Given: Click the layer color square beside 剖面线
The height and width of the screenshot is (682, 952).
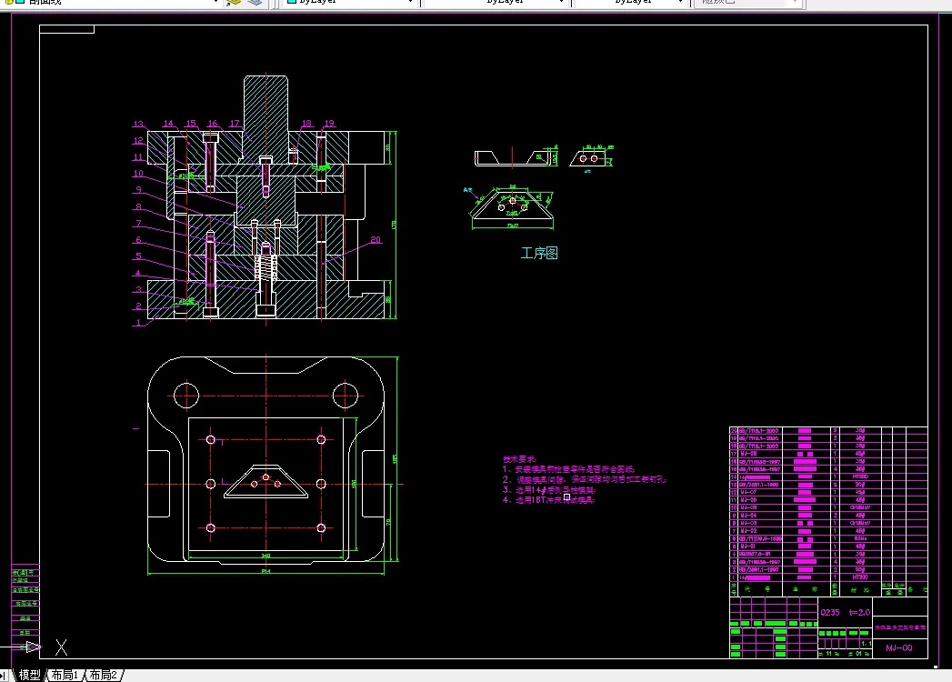Looking at the screenshot, I should [21, 2].
